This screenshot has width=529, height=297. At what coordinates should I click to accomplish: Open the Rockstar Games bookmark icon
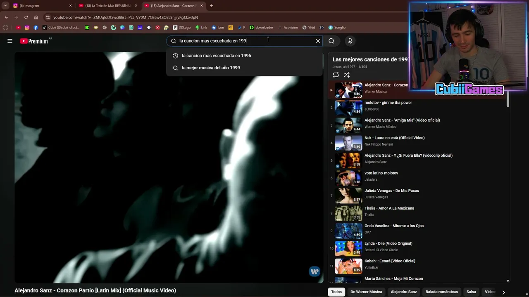tap(231, 28)
